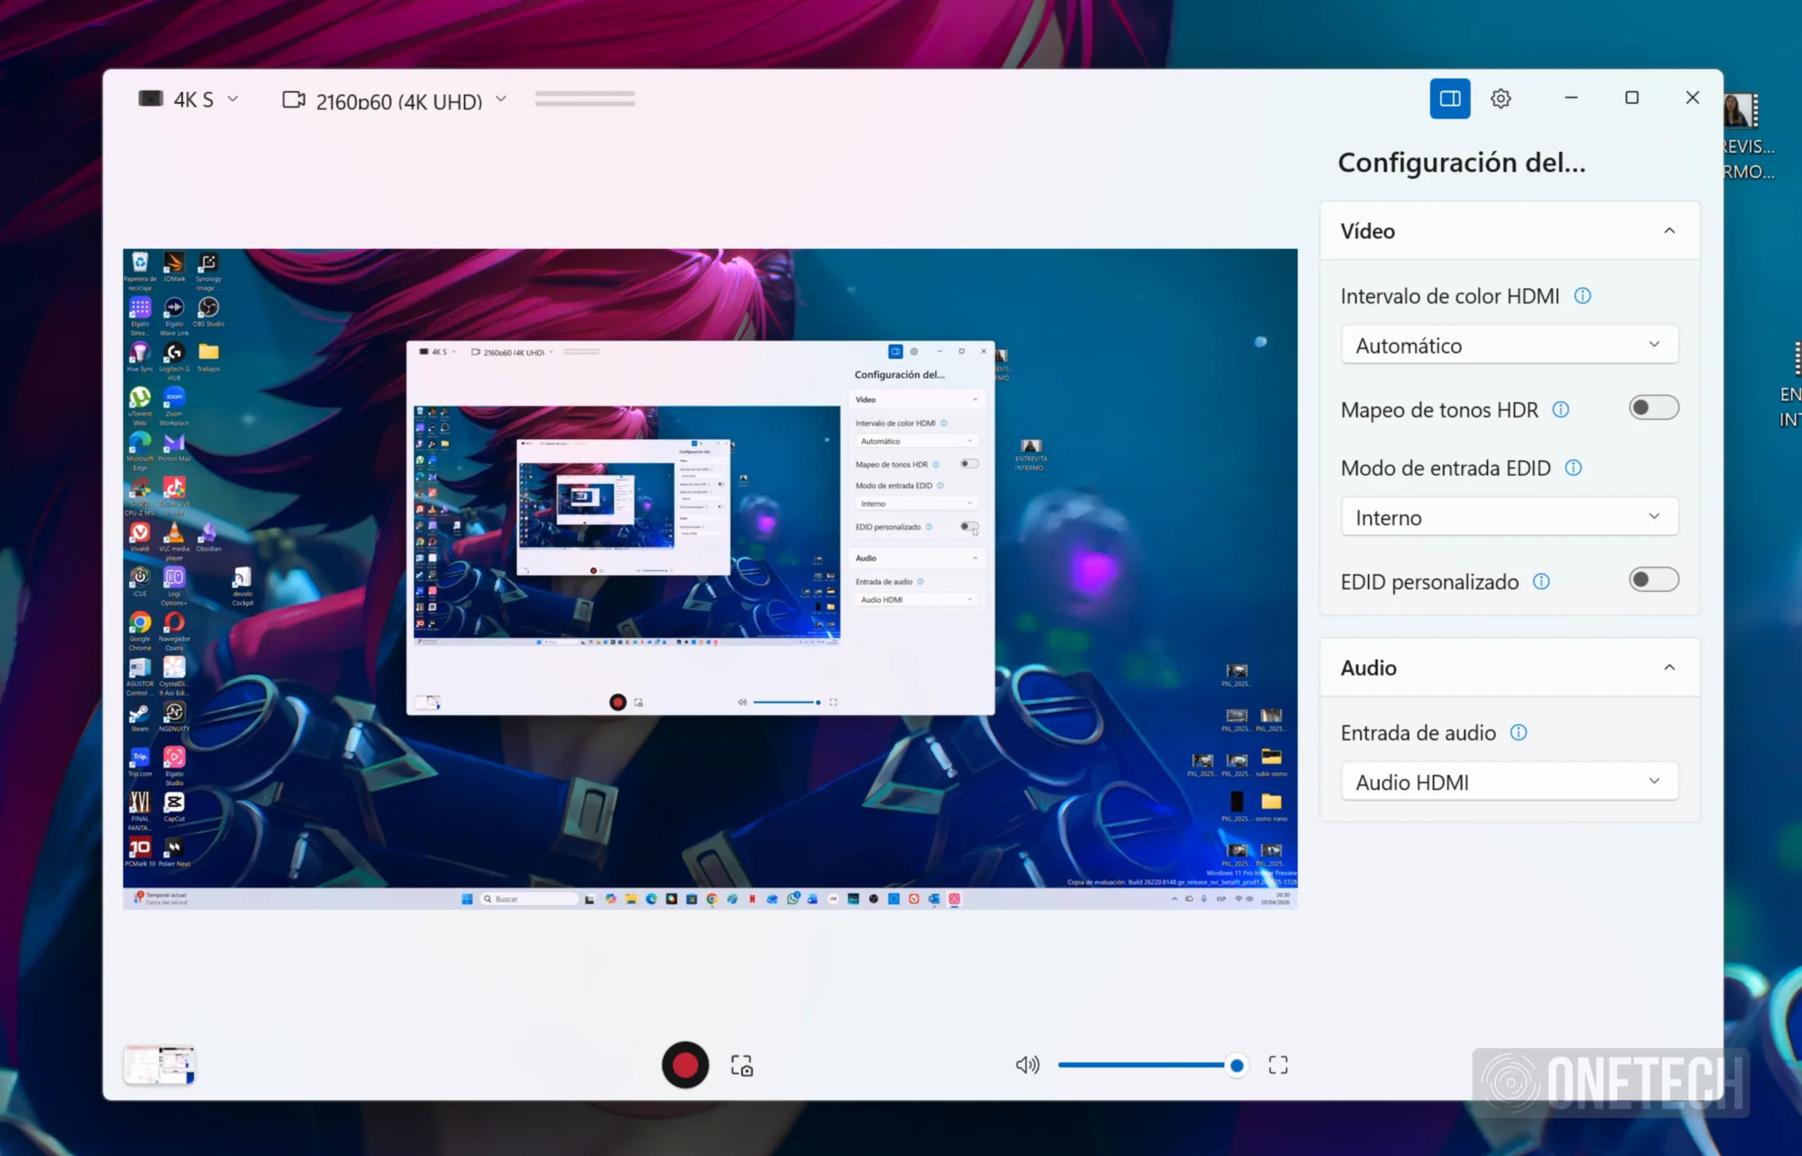
Task: Click the Zoom Workplace icon in the preview
Action: point(175,406)
